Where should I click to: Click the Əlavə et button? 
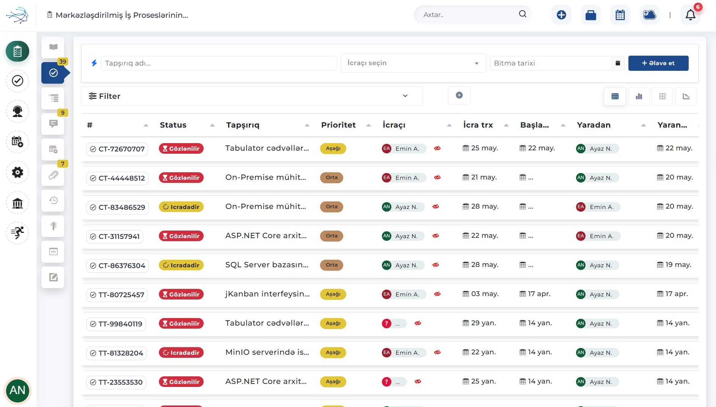658,63
